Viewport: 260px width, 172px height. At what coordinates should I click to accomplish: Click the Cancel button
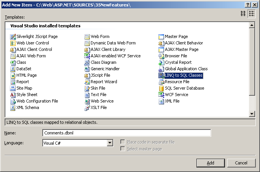(241, 163)
